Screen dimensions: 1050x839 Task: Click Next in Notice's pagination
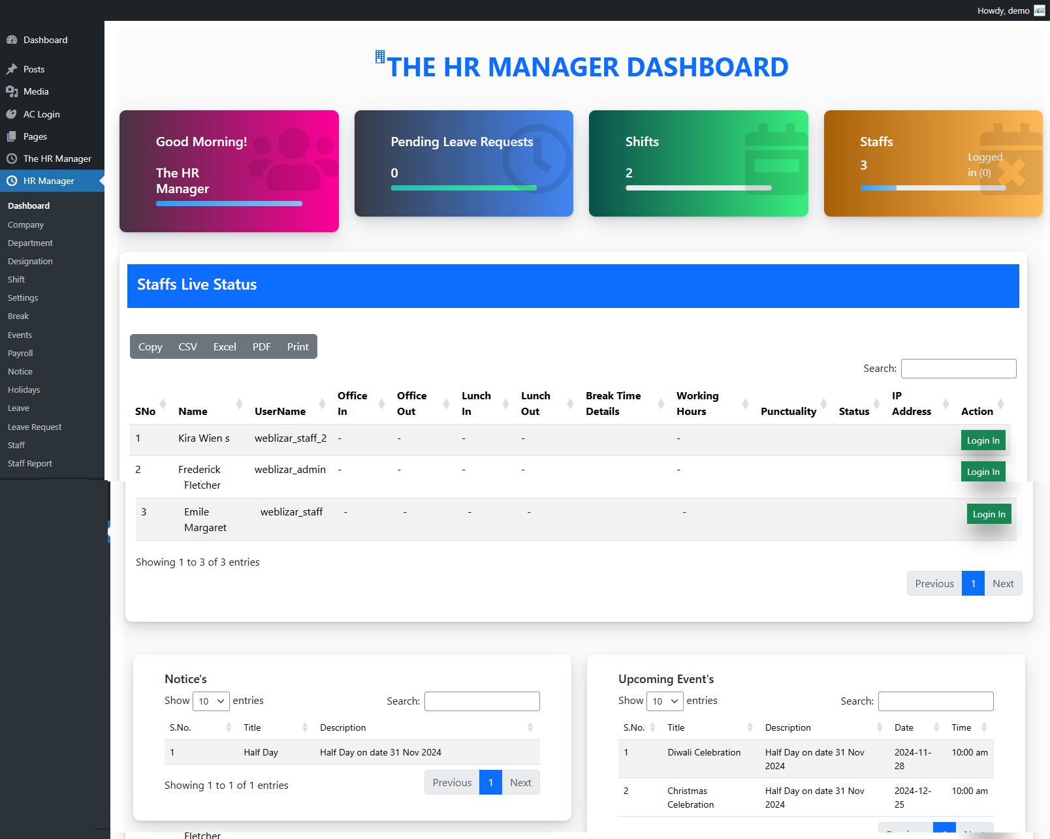coord(520,782)
